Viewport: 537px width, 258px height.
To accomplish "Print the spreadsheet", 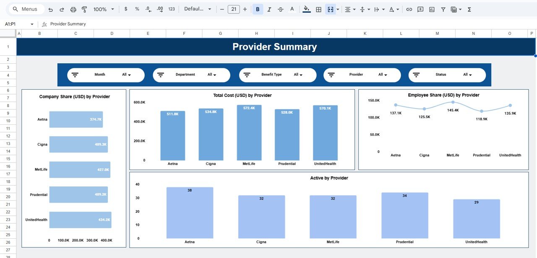I will 73,8.
